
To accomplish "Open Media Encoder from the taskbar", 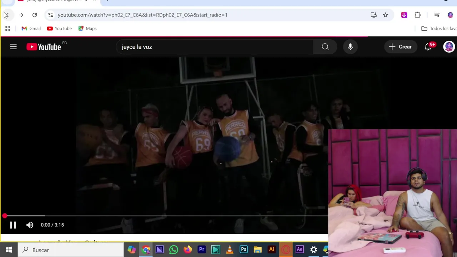I will 160,250.
